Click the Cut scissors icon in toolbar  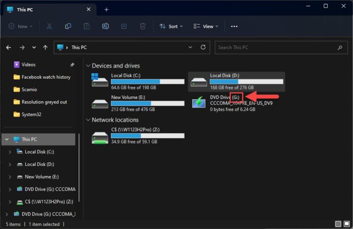[49, 26]
